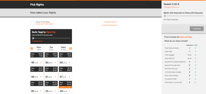Click the Unlimited date changes row label
Image resolution: width=206 pixels, height=94 pixels.
(173, 72)
